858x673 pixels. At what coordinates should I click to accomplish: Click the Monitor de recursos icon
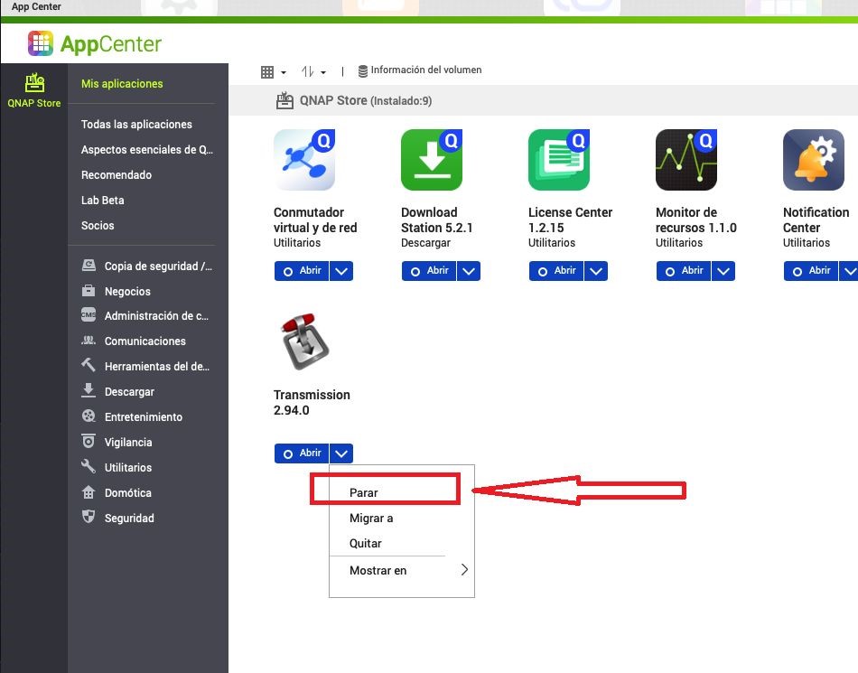pyautogui.click(x=685, y=160)
